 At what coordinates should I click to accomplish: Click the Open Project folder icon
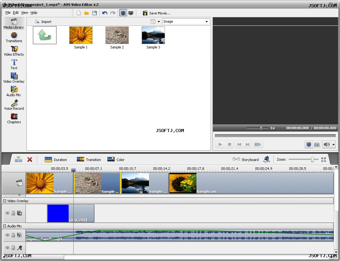87,13
